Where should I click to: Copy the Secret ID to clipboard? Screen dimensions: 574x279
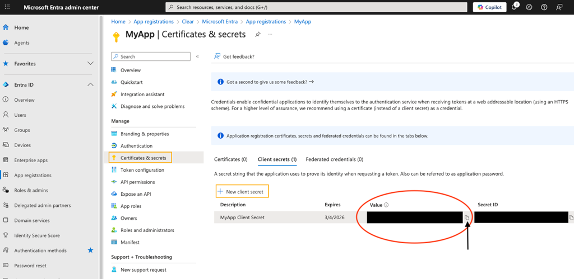[571, 217]
